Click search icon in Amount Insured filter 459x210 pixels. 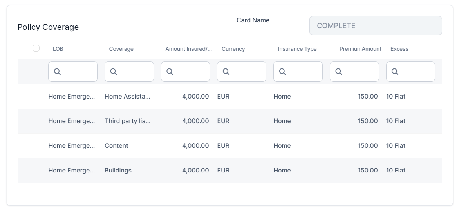170,72
